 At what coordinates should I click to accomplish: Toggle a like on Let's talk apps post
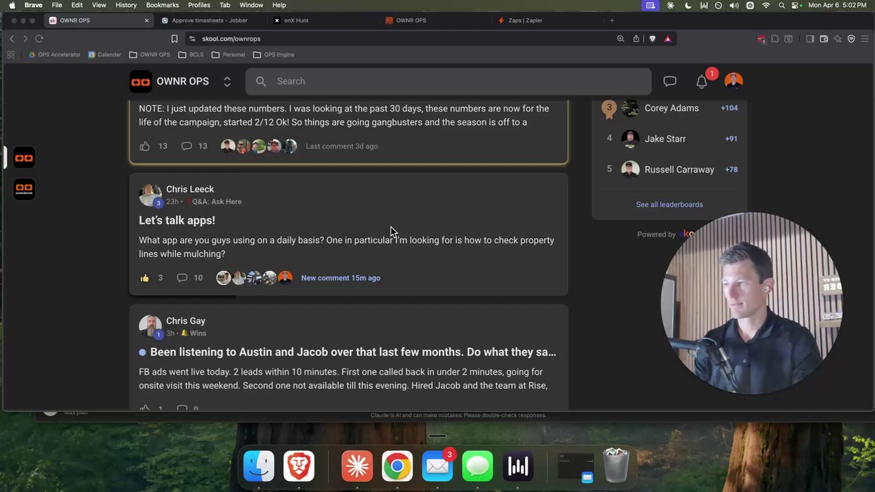click(144, 277)
